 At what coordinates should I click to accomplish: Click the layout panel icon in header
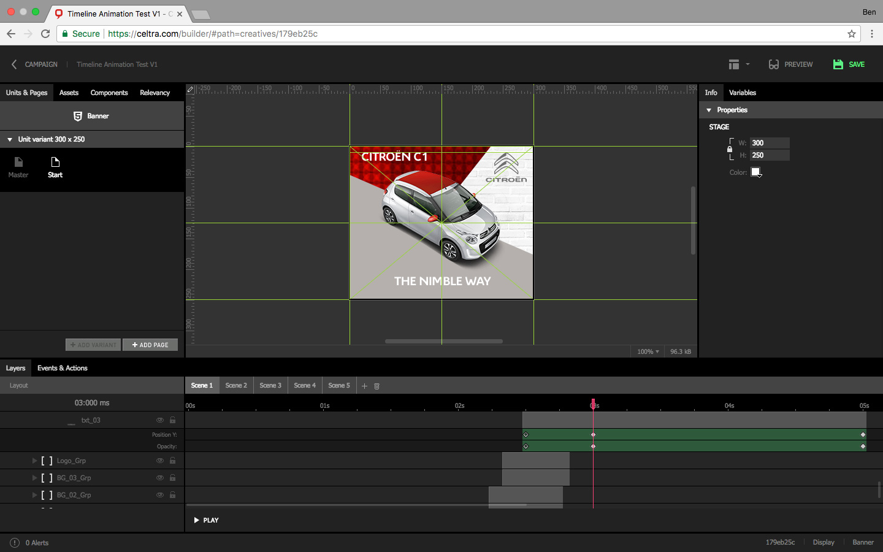point(734,64)
